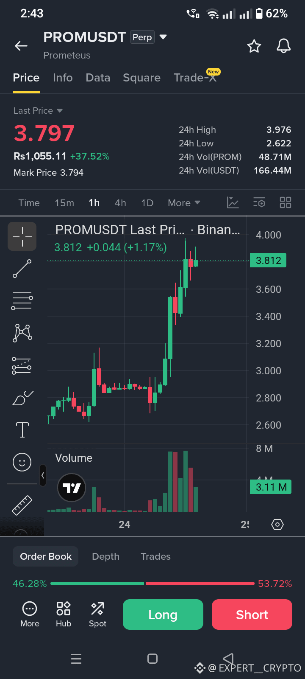Switch to Spot trading icon
This screenshot has width=305, height=679.
pos(97,614)
